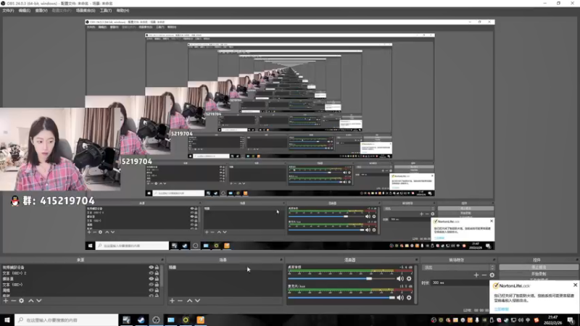The height and width of the screenshot is (326, 580).
Task: Open notification center in system tray
Action: coord(571,320)
